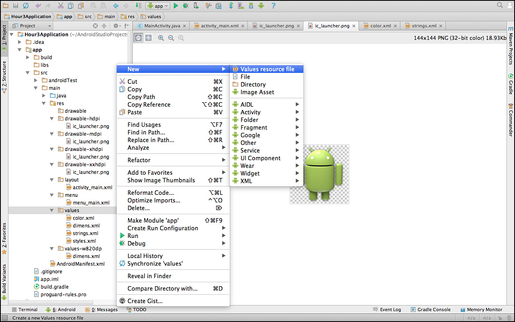
Task: Click the Save All floppy icon
Action: pos(16,6)
